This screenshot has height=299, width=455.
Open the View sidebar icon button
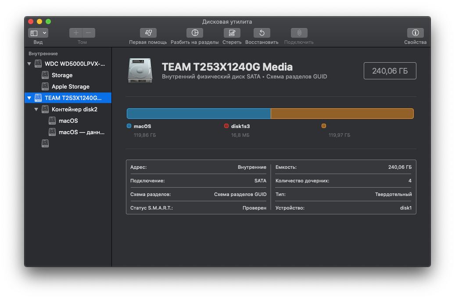tap(34, 33)
